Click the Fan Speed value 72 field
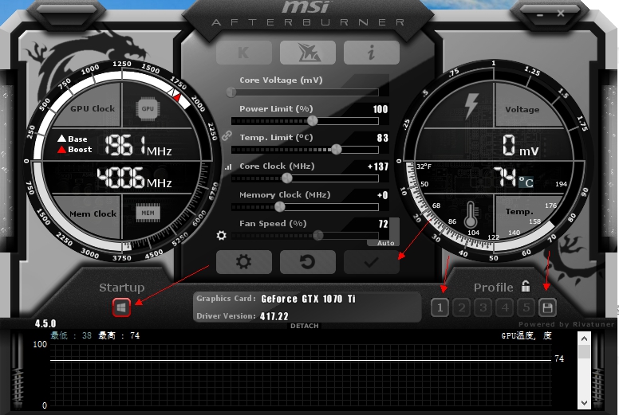This screenshot has height=415, width=619. pos(384,224)
